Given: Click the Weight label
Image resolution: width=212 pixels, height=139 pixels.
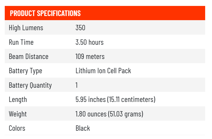Looking at the screenshot, I should (x=18, y=114).
